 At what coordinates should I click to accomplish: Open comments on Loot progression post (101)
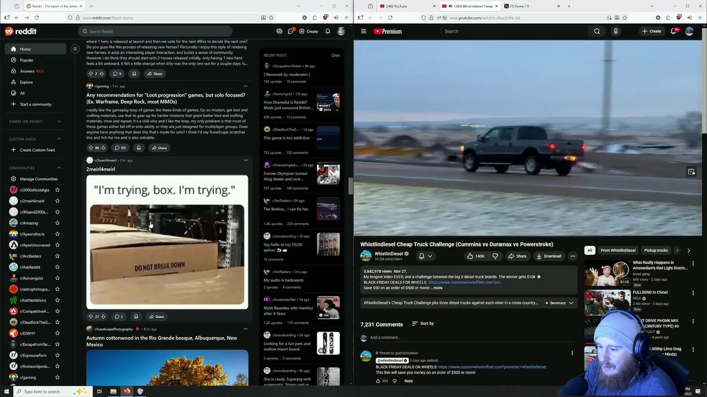point(120,148)
